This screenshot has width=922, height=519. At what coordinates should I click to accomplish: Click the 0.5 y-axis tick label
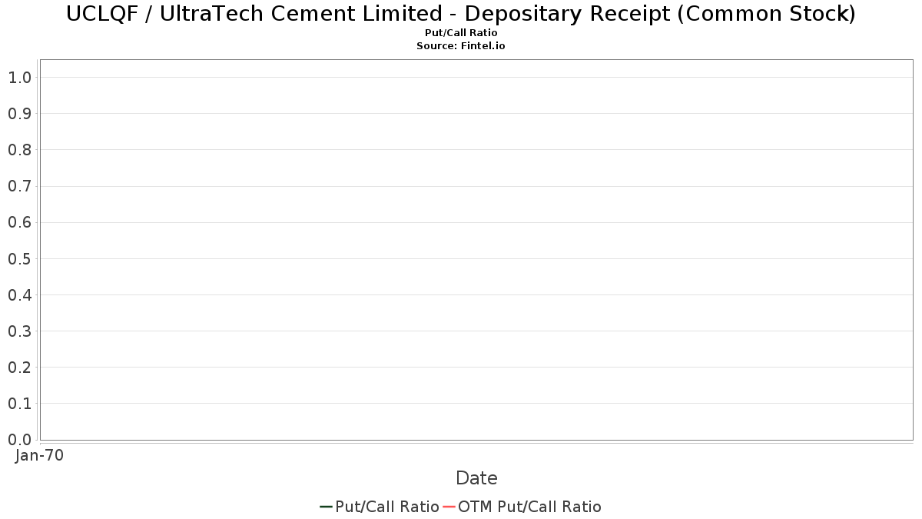pos(19,259)
